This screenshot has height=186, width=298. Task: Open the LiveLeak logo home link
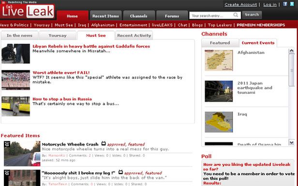28,12
